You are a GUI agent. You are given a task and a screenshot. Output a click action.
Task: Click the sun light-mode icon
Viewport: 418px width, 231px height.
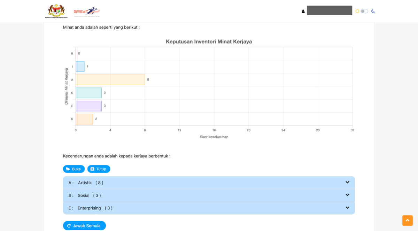click(x=357, y=11)
